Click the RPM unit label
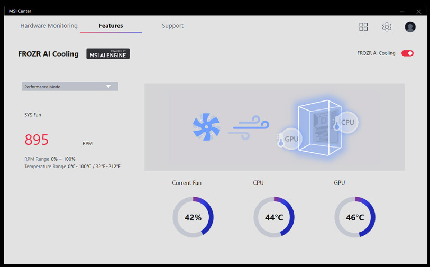Image resolution: width=430 pixels, height=267 pixels. coord(87,144)
